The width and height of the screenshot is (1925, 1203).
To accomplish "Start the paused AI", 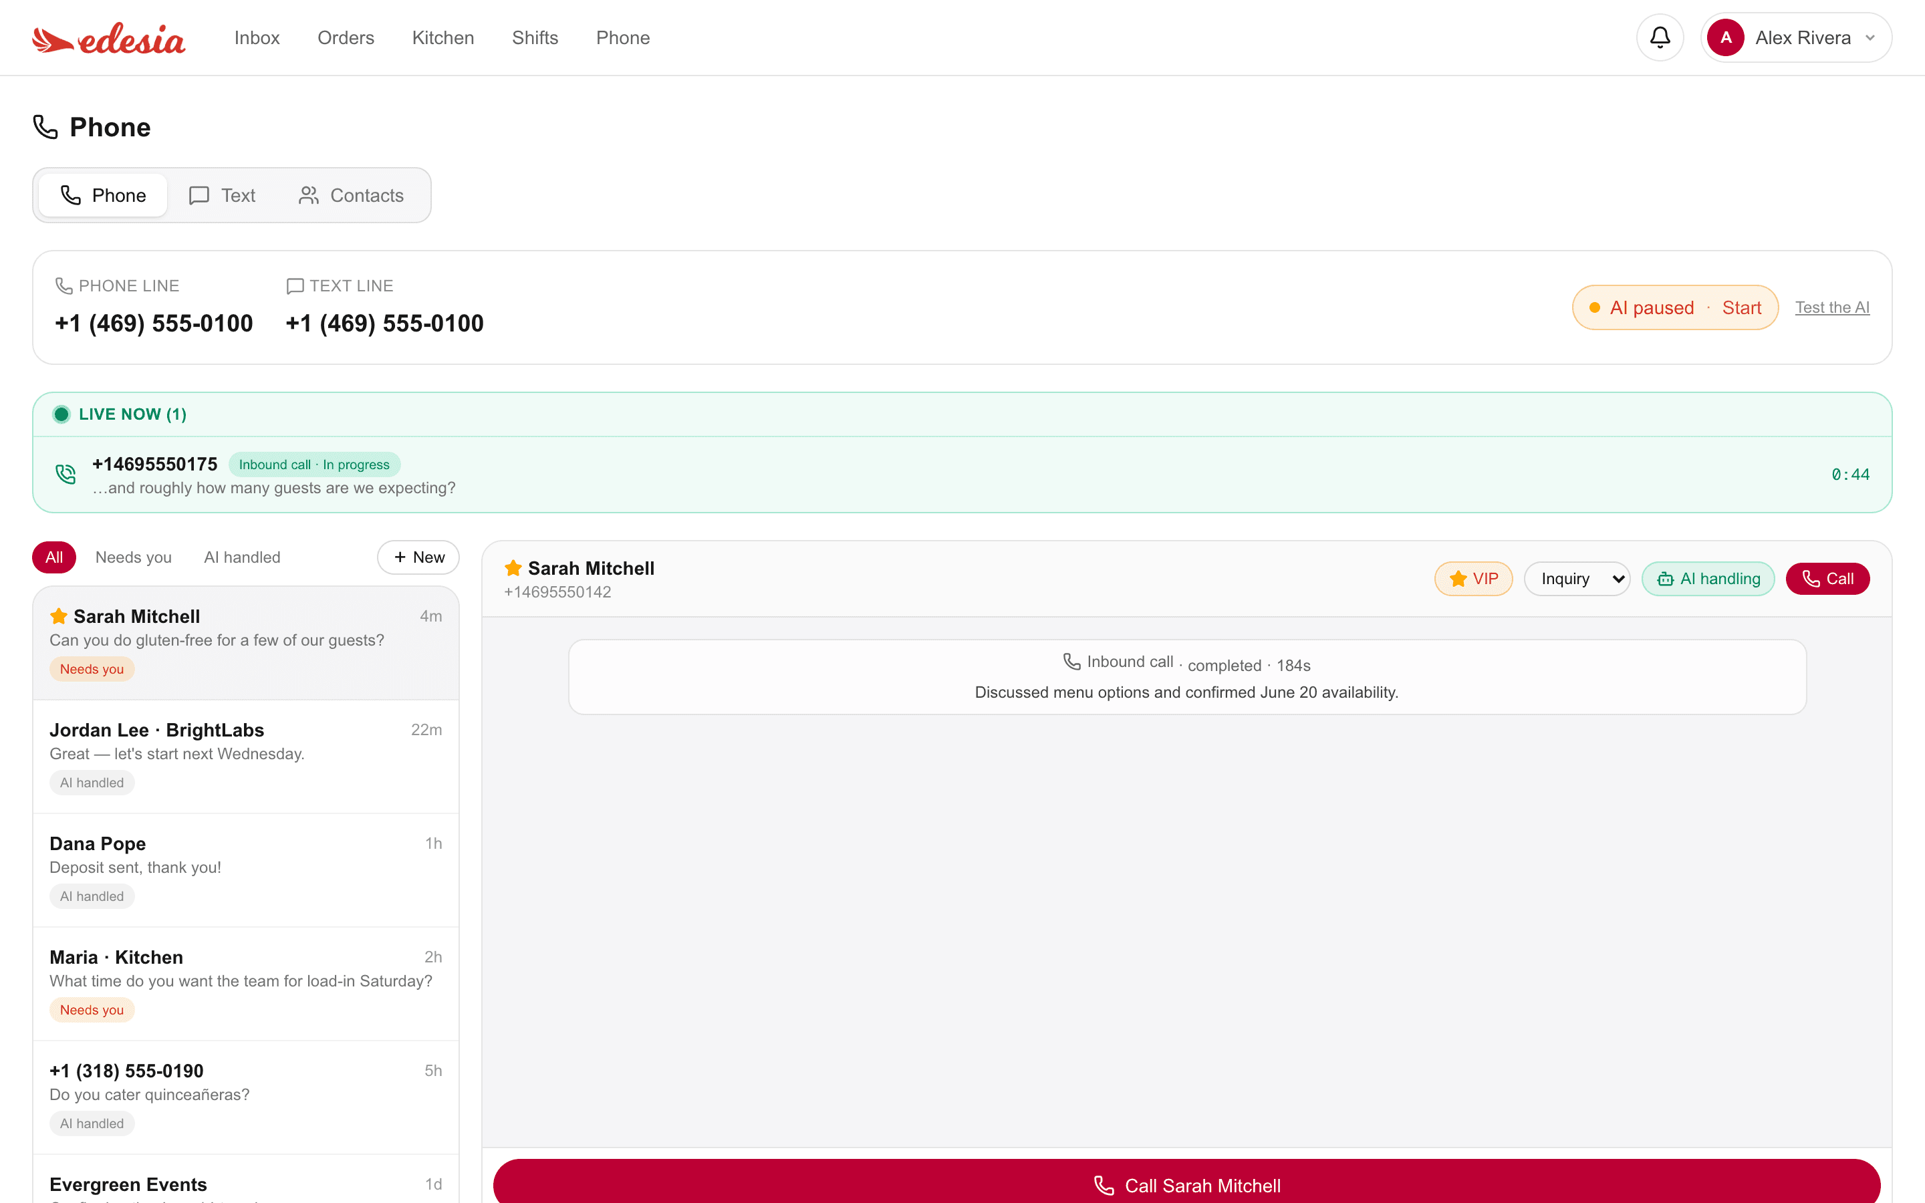I will [1741, 307].
